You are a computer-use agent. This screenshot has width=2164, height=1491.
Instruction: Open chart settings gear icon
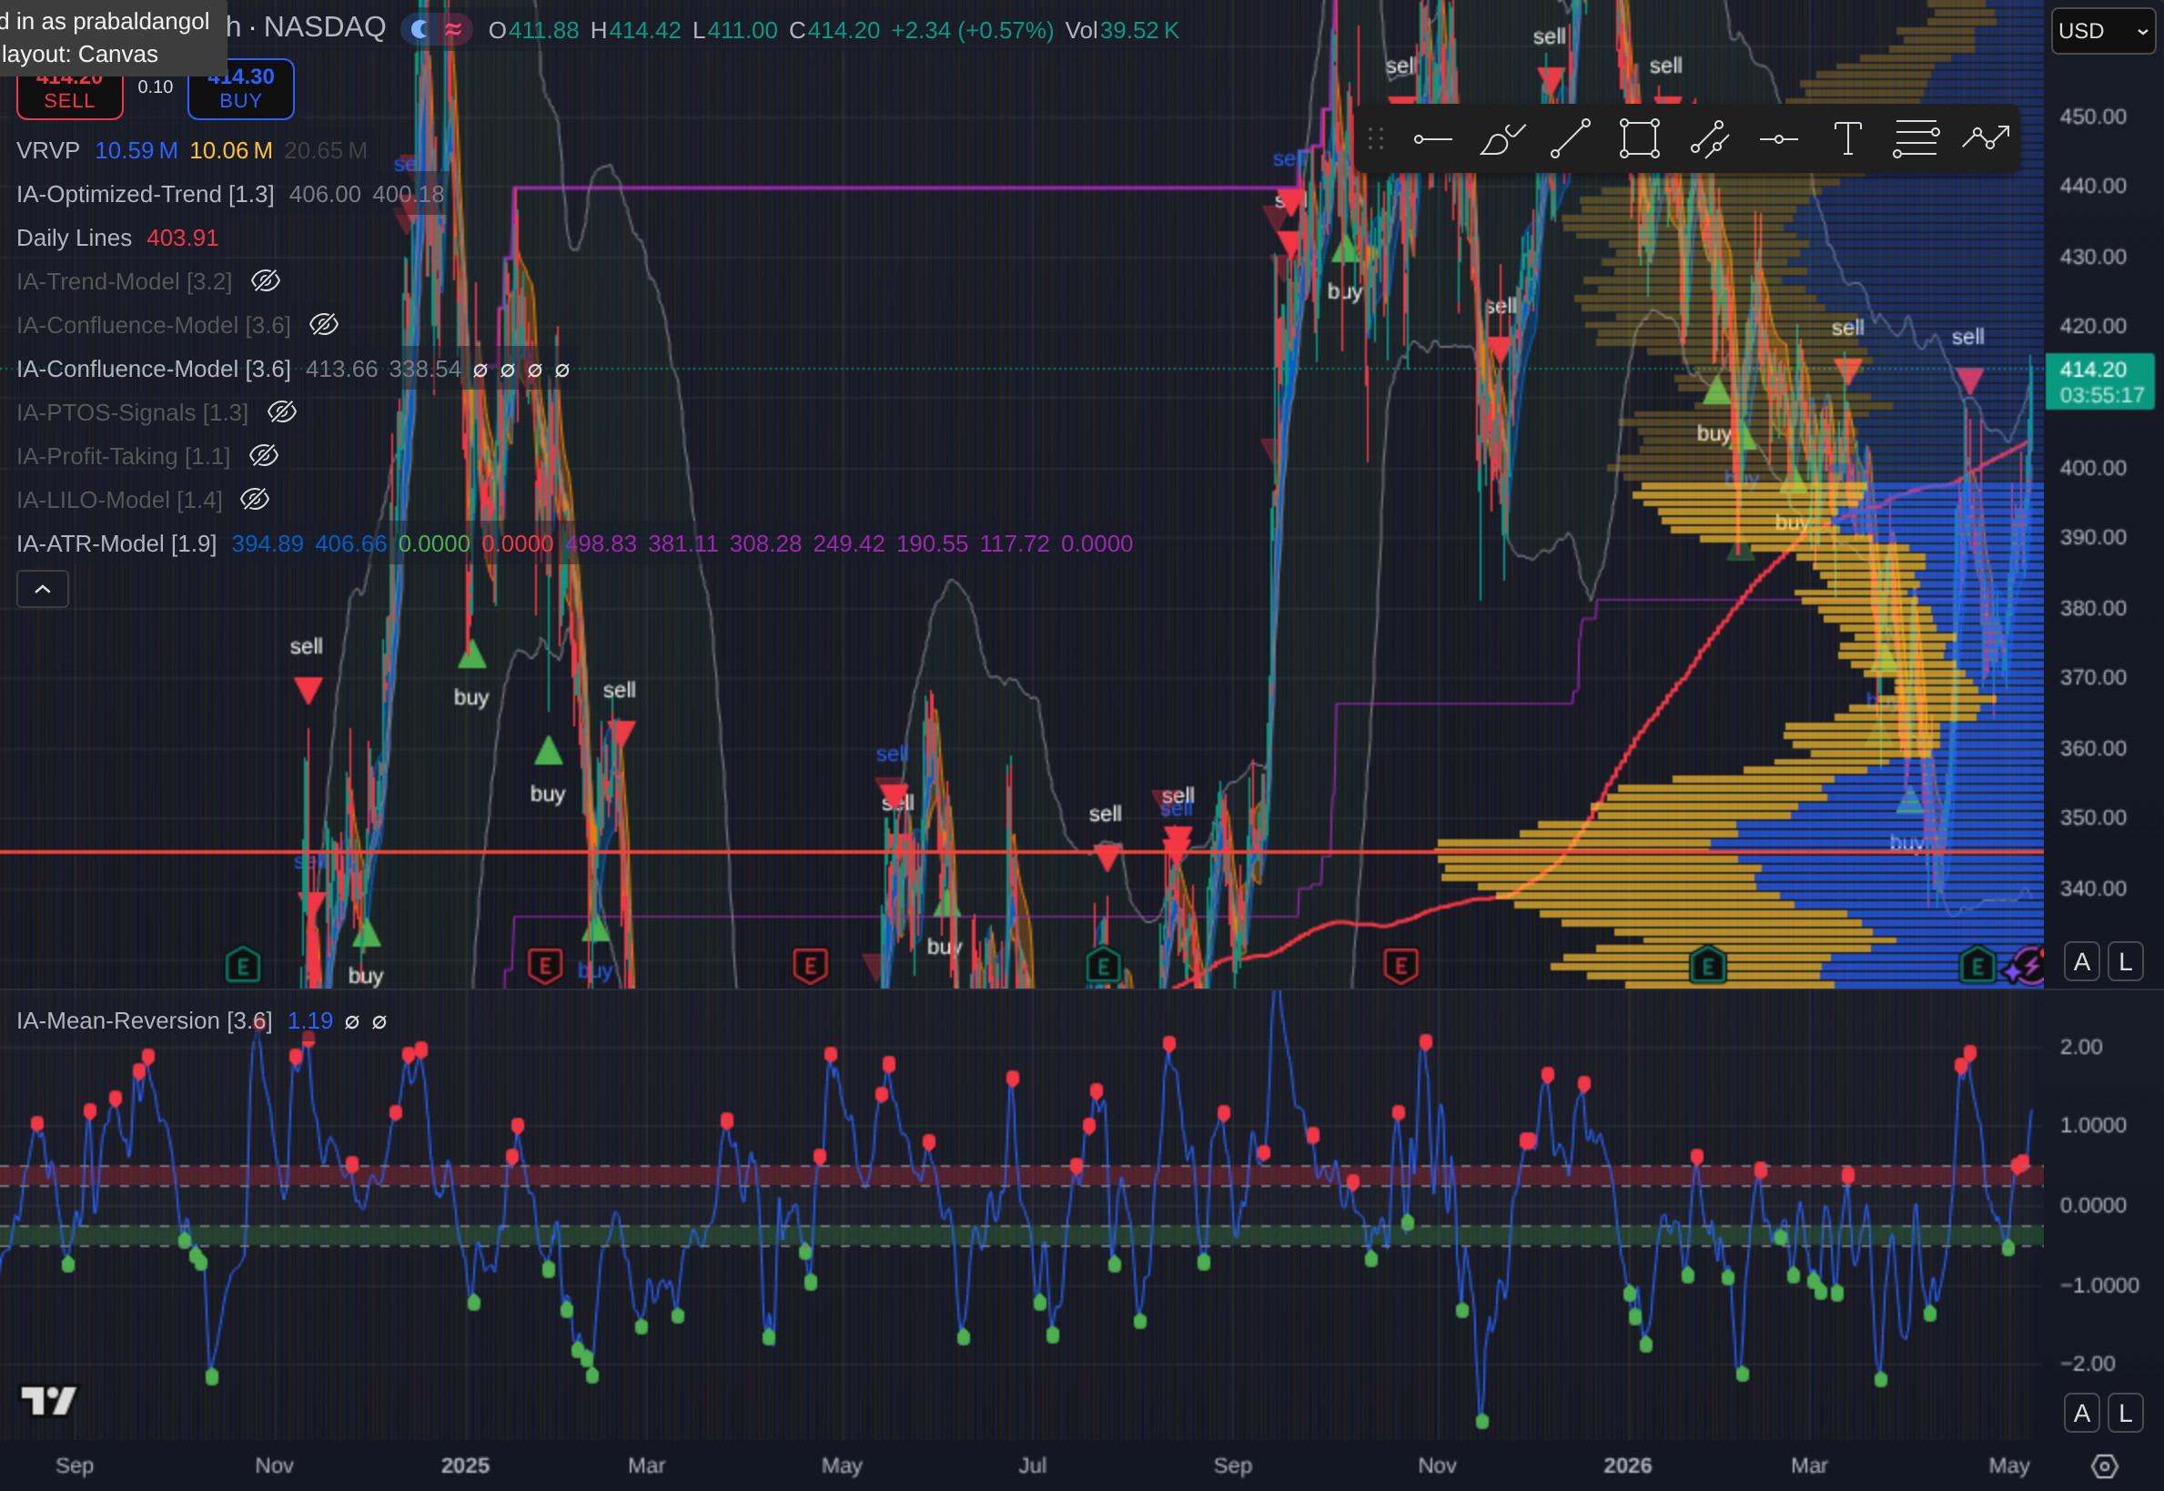click(2104, 1466)
